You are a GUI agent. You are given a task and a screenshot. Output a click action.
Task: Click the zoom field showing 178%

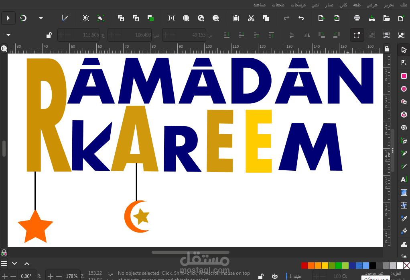[71, 276]
